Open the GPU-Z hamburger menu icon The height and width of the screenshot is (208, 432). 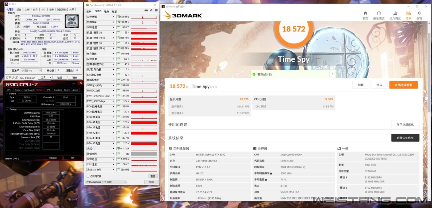point(156,11)
